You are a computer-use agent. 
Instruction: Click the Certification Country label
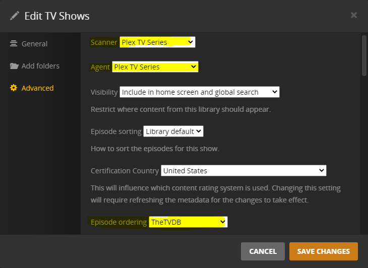pyautogui.click(x=125, y=171)
